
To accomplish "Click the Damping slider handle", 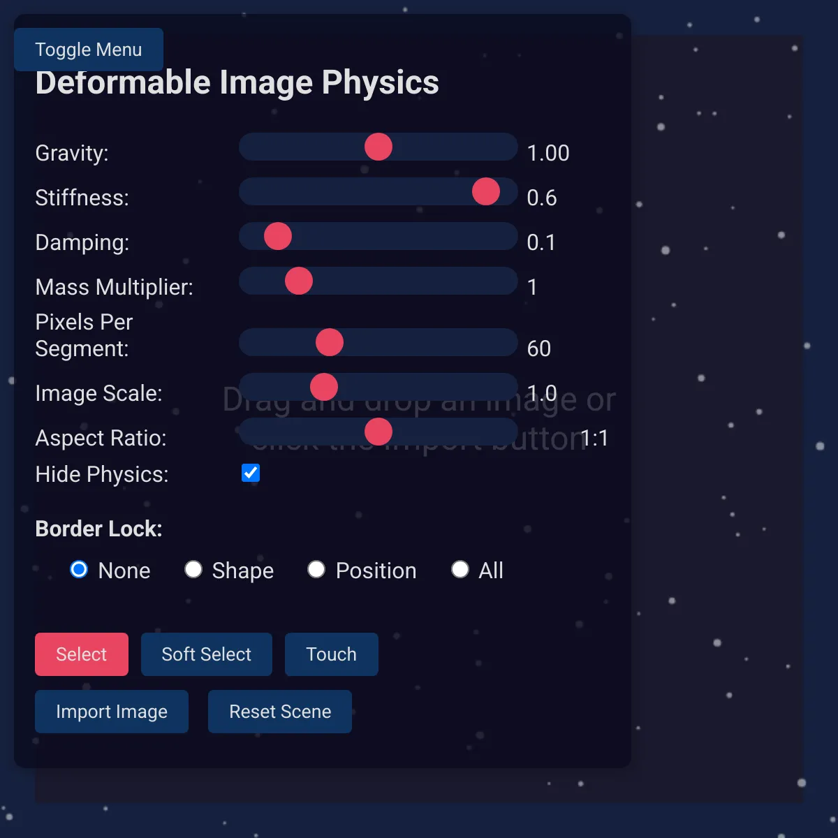I will pyautogui.click(x=278, y=237).
